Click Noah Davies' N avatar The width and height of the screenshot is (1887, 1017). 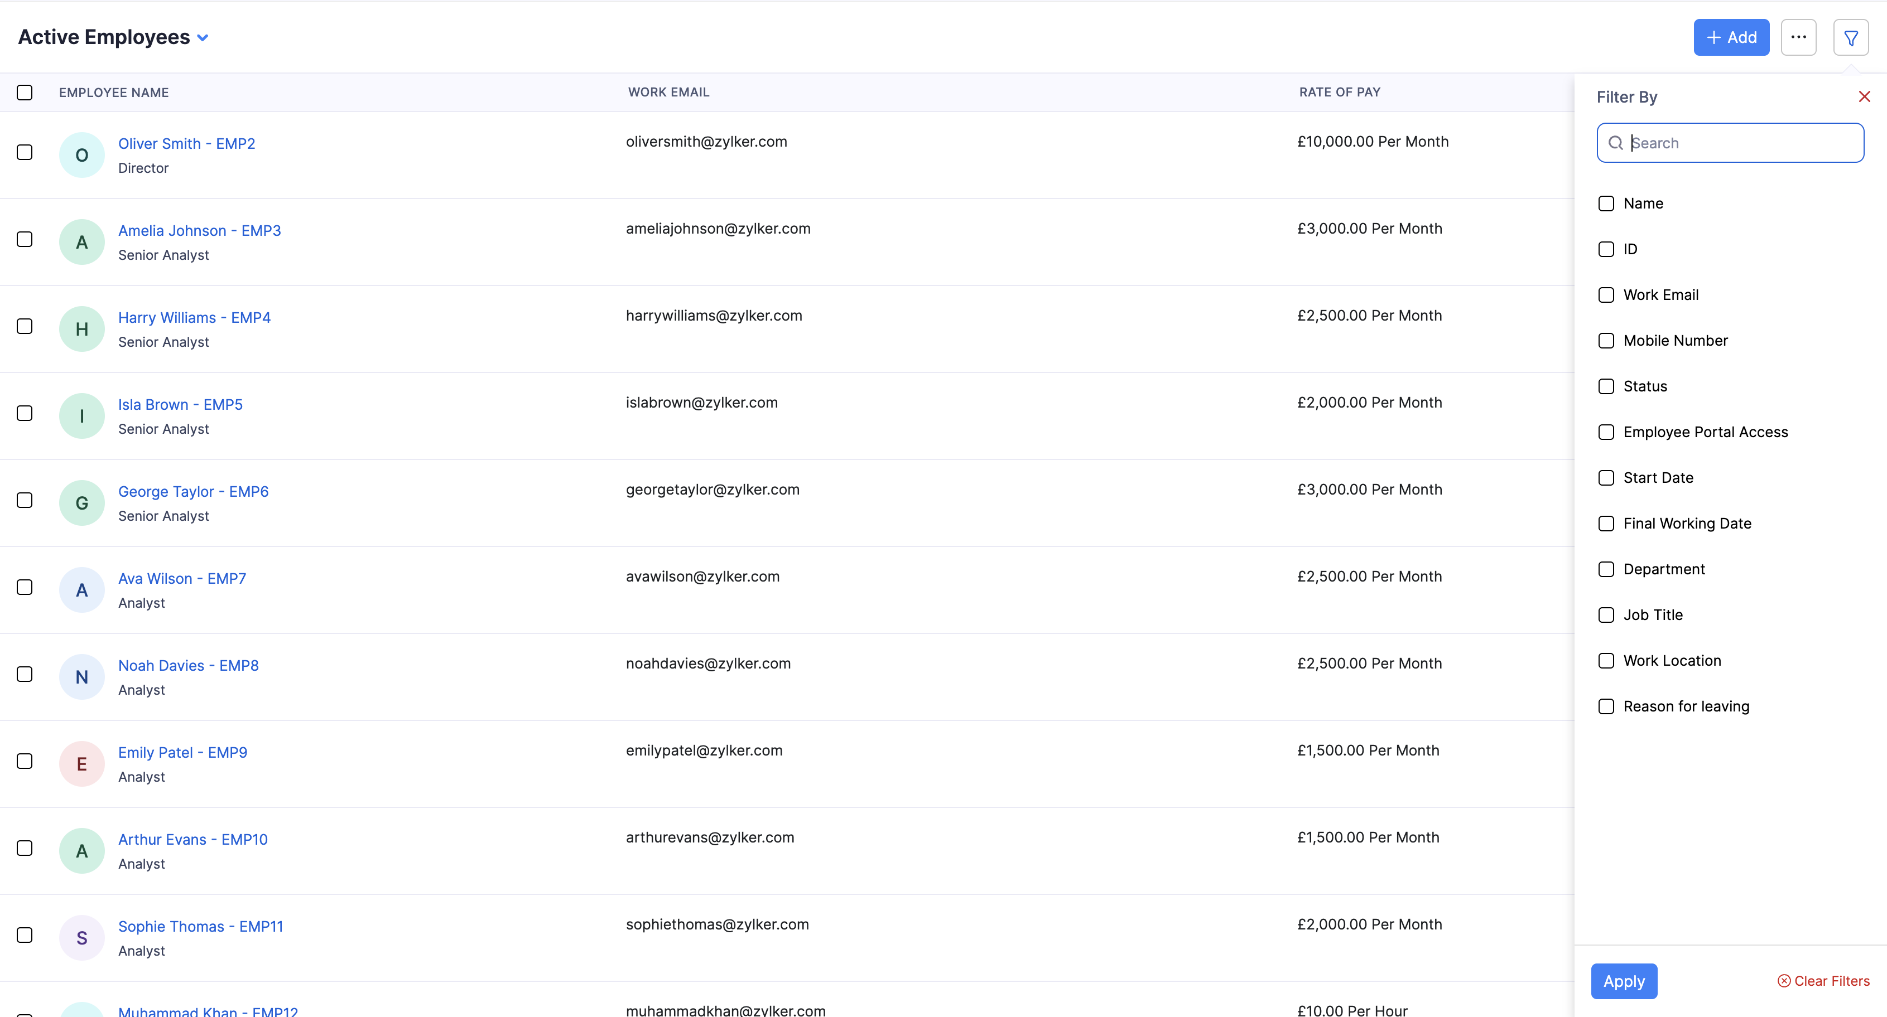click(82, 676)
